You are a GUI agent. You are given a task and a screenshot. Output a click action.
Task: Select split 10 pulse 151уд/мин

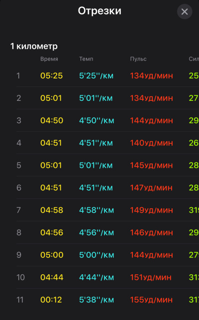point(151,277)
